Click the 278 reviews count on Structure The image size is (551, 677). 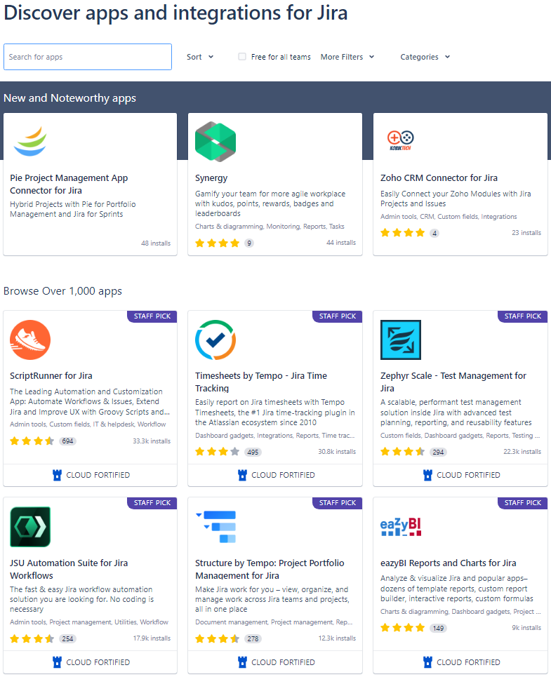pyautogui.click(x=253, y=639)
